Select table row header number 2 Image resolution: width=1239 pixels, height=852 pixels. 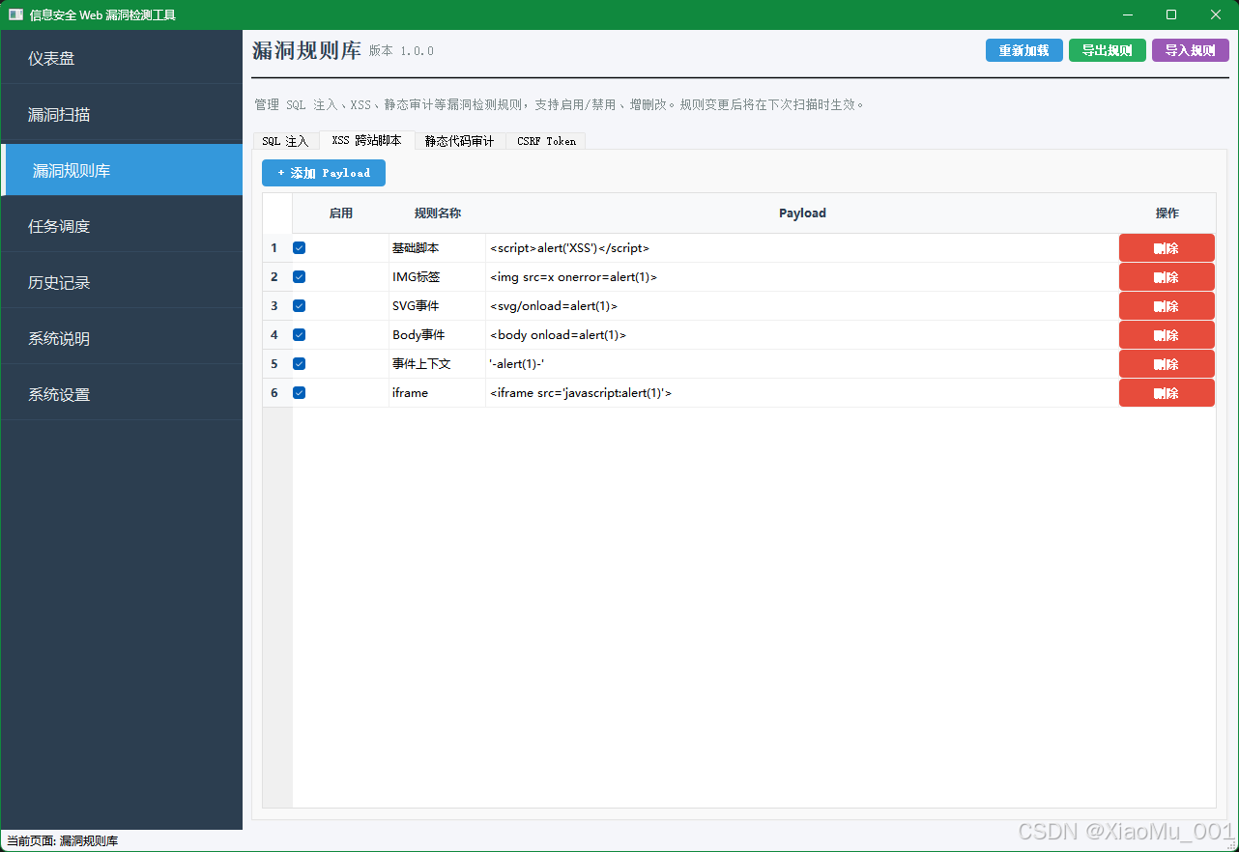pos(277,277)
